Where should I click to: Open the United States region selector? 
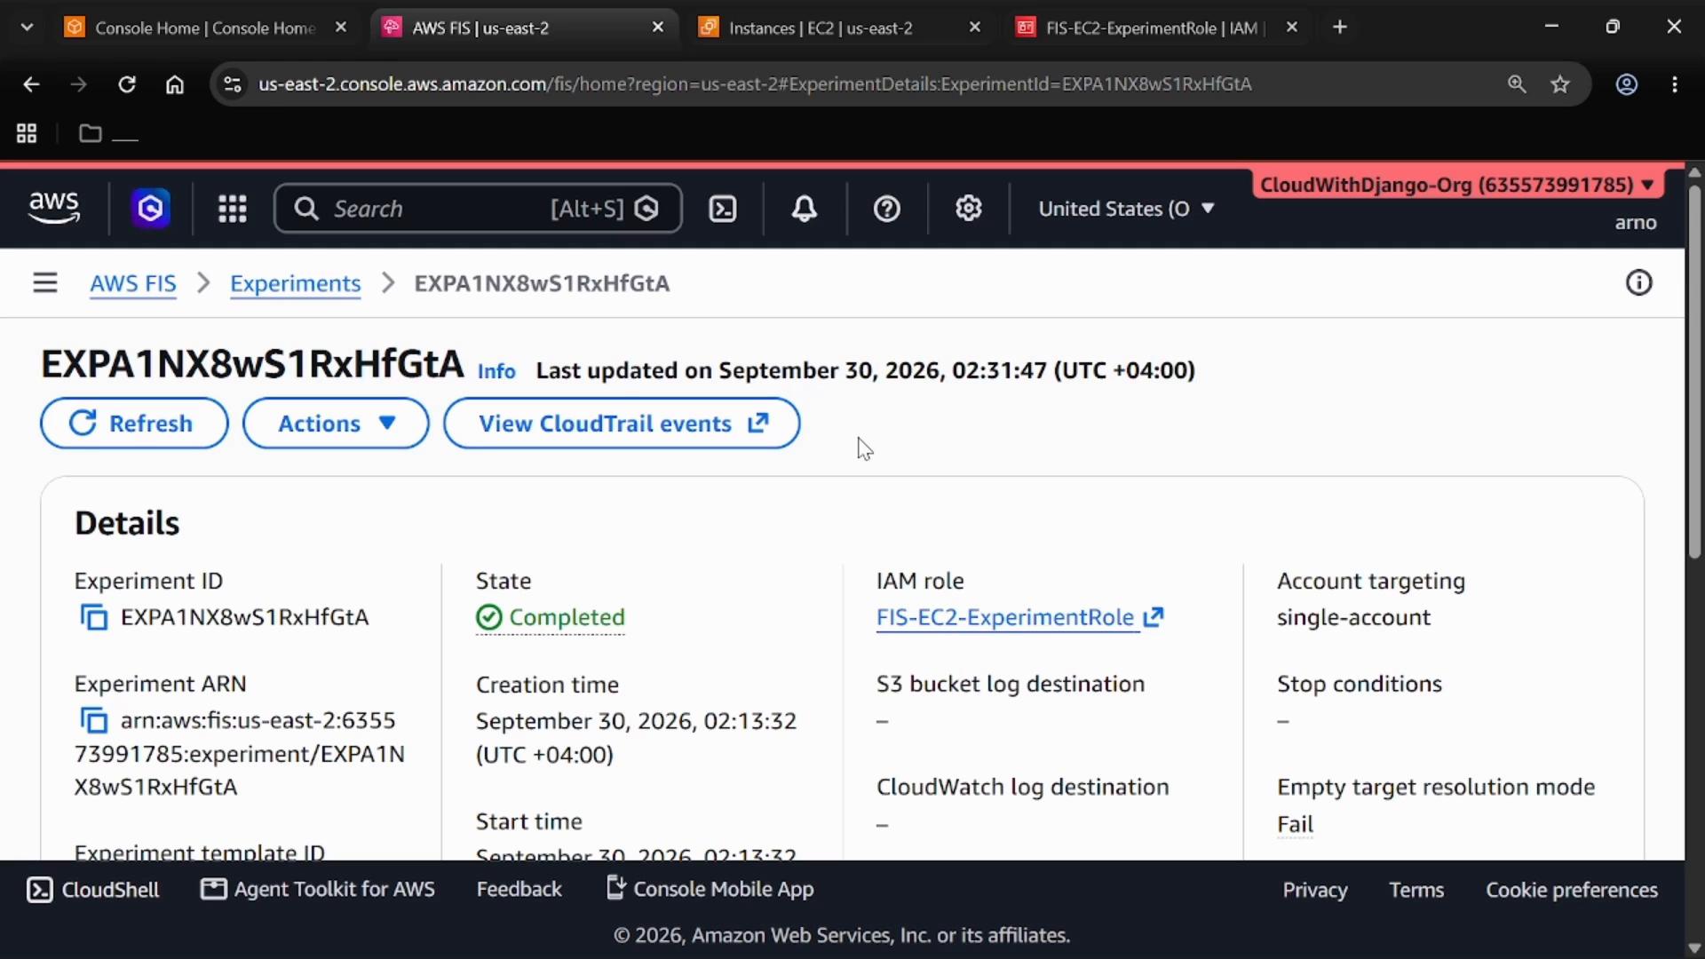point(1126,209)
